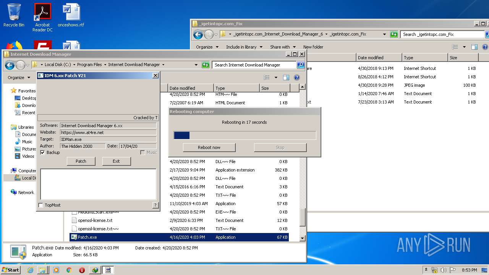Toggle the TopMost checkbox in patch dialog
The image size is (489, 275).
coord(41,205)
